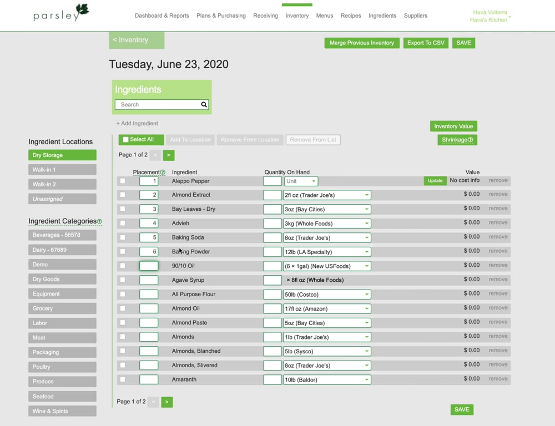The width and height of the screenshot is (555, 426).
Task: Switch to the Recipes navigation tab
Action: pos(351,16)
